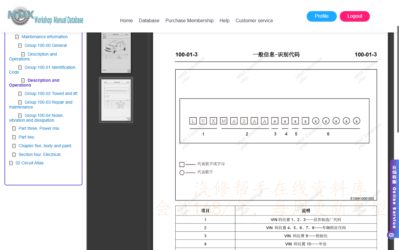
Task: Select the highlighted VIN code page thumbnail
Action: coord(116,100)
